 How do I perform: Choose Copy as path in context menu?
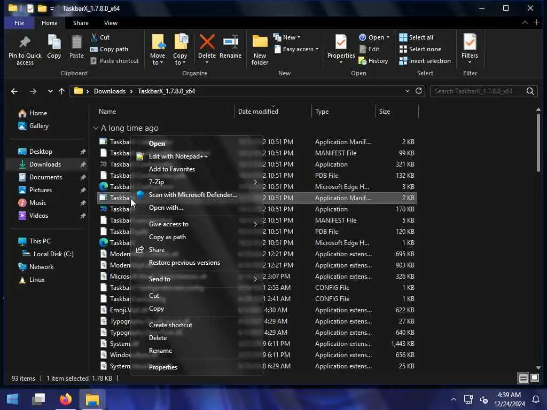(x=197, y=237)
